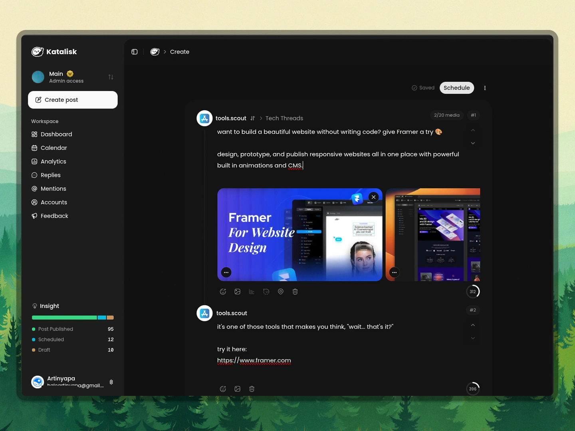
Task: Click the tools.scout account name on post #1
Action: point(231,118)
